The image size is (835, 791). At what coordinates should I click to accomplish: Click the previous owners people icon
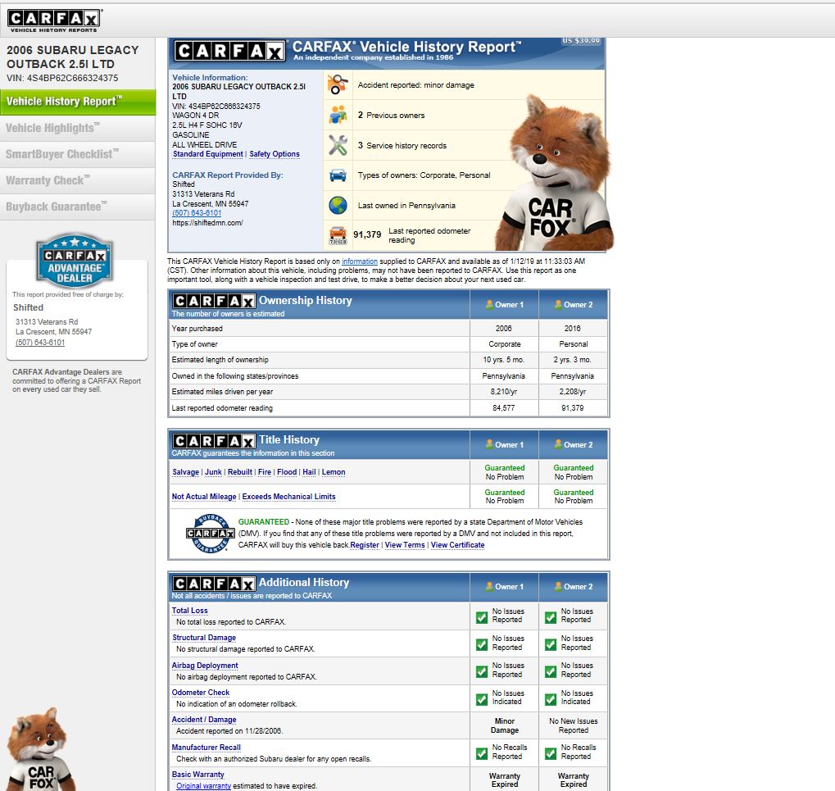click(338, 115)
